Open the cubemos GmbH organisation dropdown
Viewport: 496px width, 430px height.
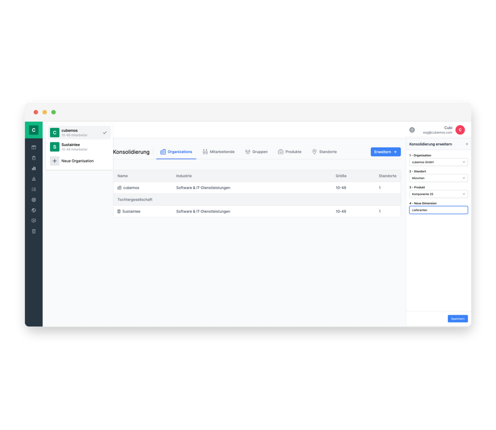[x=438, y=162]
